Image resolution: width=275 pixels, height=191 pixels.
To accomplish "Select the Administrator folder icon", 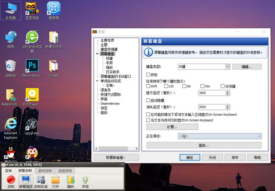I will click(11, 97).
